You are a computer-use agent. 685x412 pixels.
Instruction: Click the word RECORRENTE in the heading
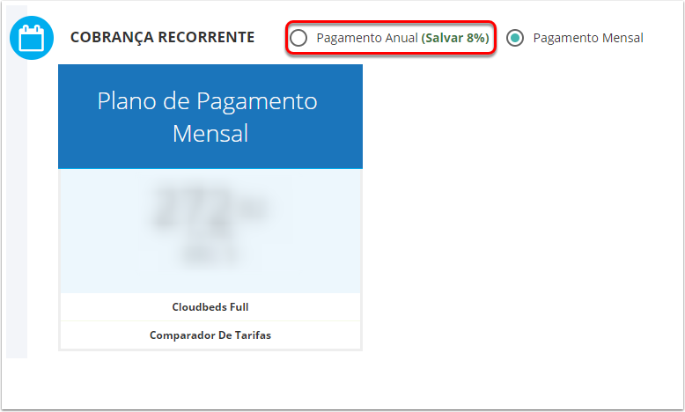coord(206,38)
